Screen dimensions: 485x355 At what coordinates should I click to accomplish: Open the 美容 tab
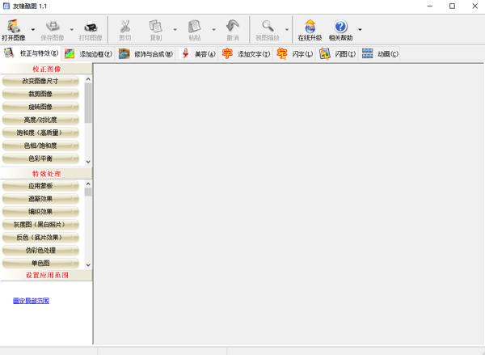pyautogui.click(x=198, y=54)
